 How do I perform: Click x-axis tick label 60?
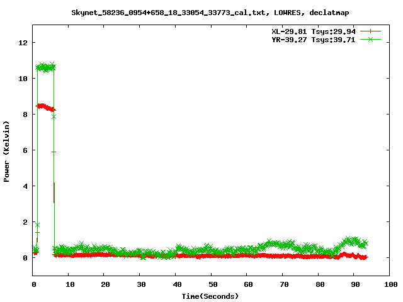click(248, 284)
